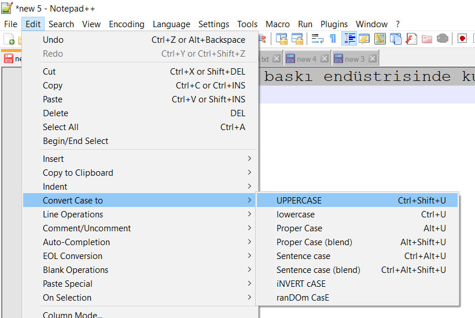475x318 pixels.
Task: Open the Window menu
Action: click(x=371, y=24)
